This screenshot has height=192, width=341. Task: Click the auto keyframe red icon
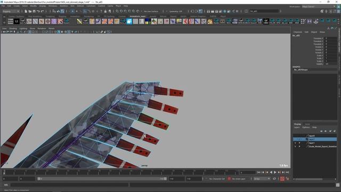[x=282, y=179]
